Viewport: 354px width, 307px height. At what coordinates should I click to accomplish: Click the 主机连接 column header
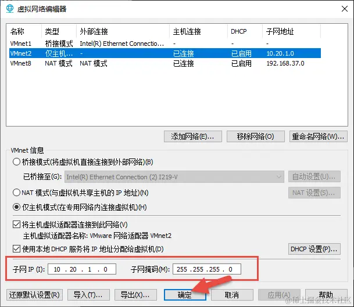coord(199,31)
